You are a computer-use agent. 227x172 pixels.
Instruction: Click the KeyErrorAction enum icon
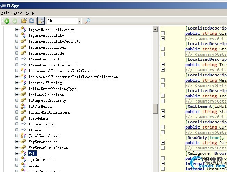23,141
